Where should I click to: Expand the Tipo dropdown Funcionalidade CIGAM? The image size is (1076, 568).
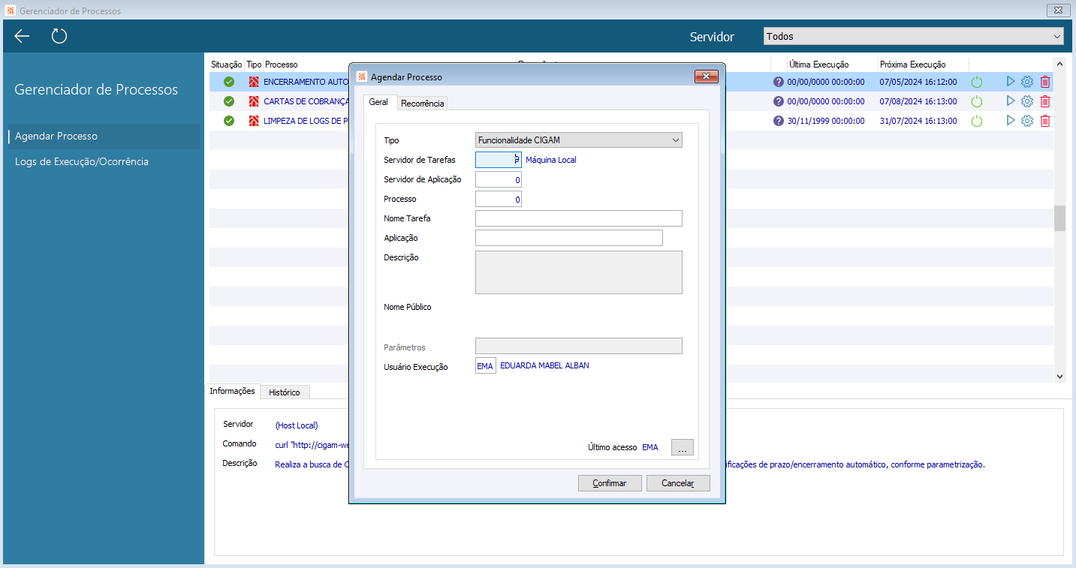pyautogui.click(x=579, y=140)
